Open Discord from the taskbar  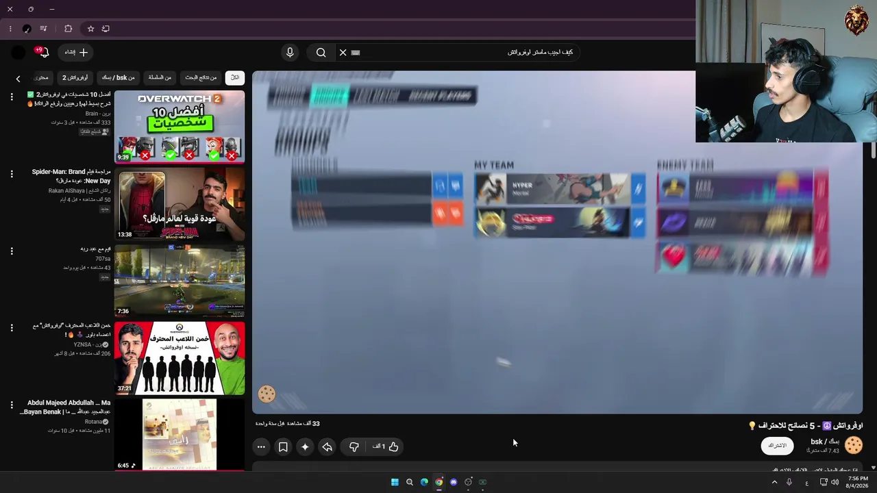454,482
